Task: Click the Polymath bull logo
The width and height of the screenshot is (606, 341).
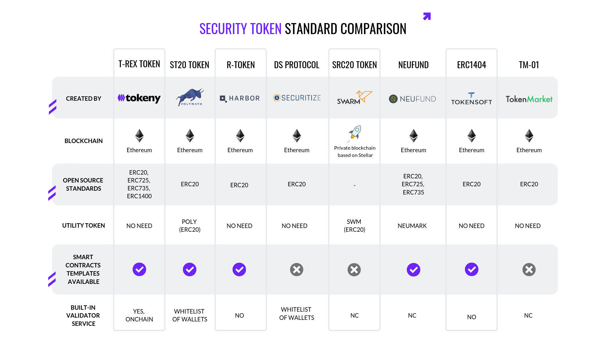Action: click(190, 97)
